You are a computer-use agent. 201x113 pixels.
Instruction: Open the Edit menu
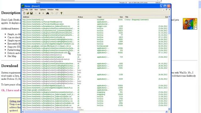pyautogui.click(x=31, y=10)
